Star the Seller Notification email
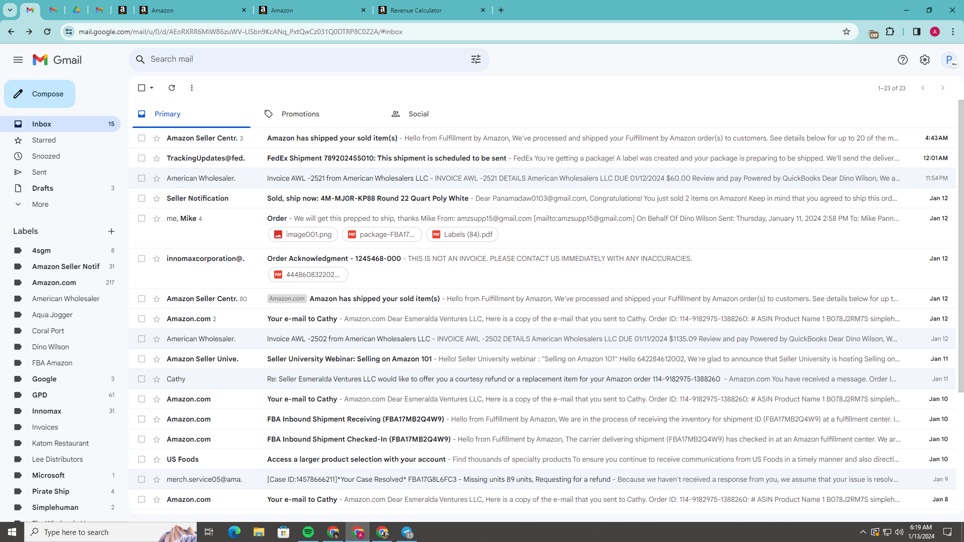The height and width of the screenshot is (542, 964). click(x=157, y=198)
